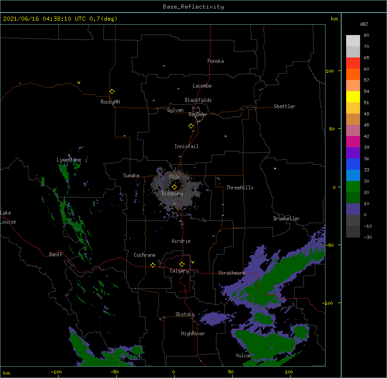Viewport: 387px width, 378px height.
Task: Click the Sundre label
Action: pyautogui.click(x=131, y=176)
